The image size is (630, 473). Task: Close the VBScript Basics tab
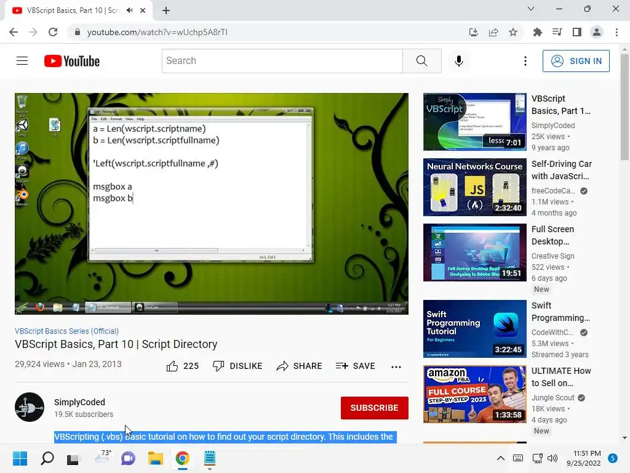pos(143,10)
